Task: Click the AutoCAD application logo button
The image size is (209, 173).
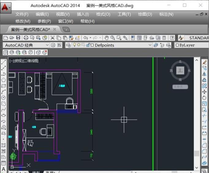Action: (5, 7)
